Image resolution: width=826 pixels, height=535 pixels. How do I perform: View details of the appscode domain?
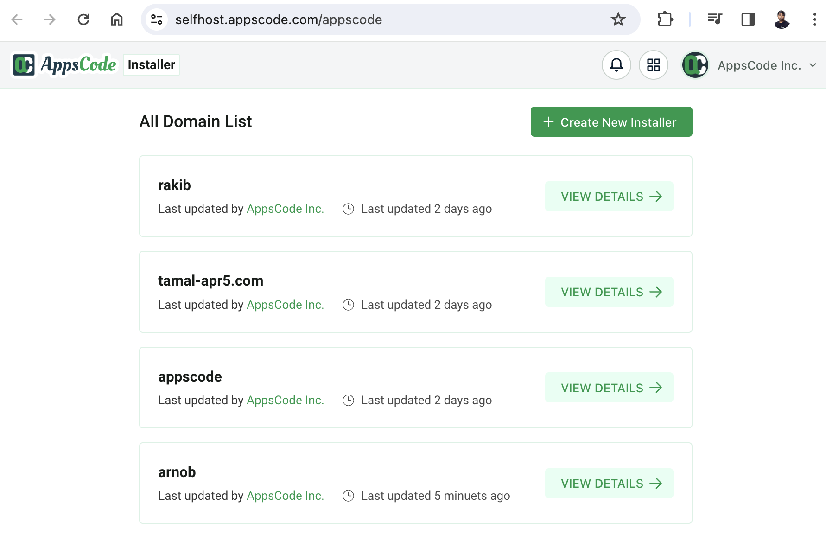609,388
